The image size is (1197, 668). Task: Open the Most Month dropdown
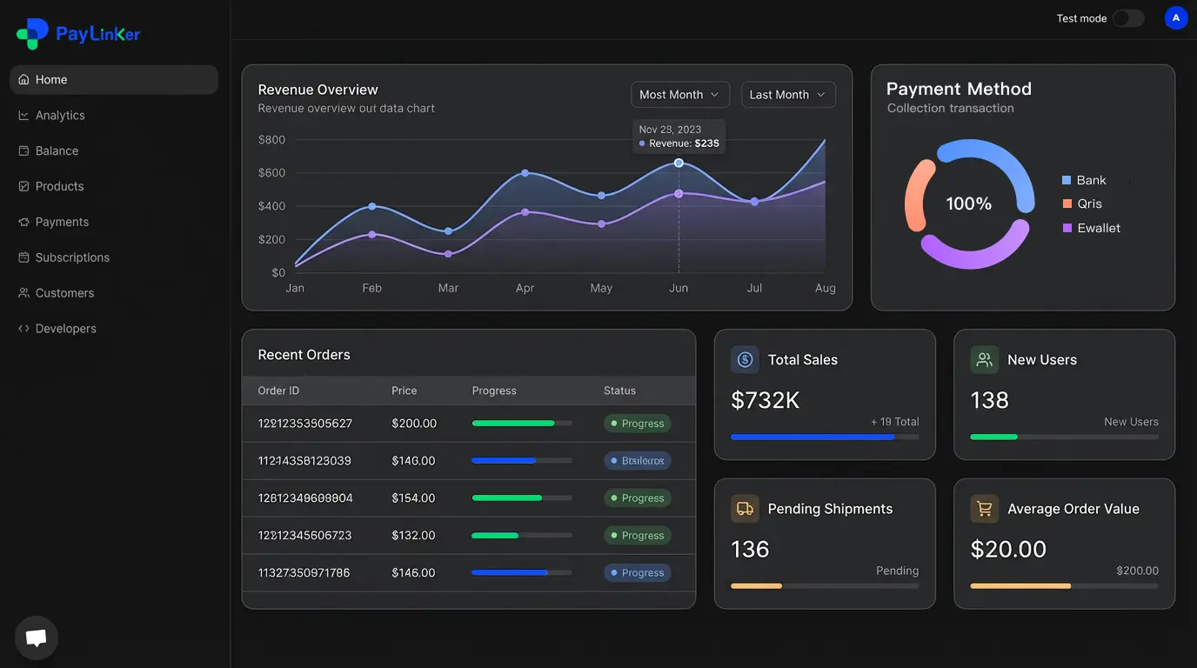[680, 94]
